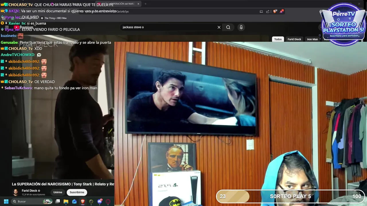Open the Windows Start menu
The image size is (367, 206).
point(6,201)
